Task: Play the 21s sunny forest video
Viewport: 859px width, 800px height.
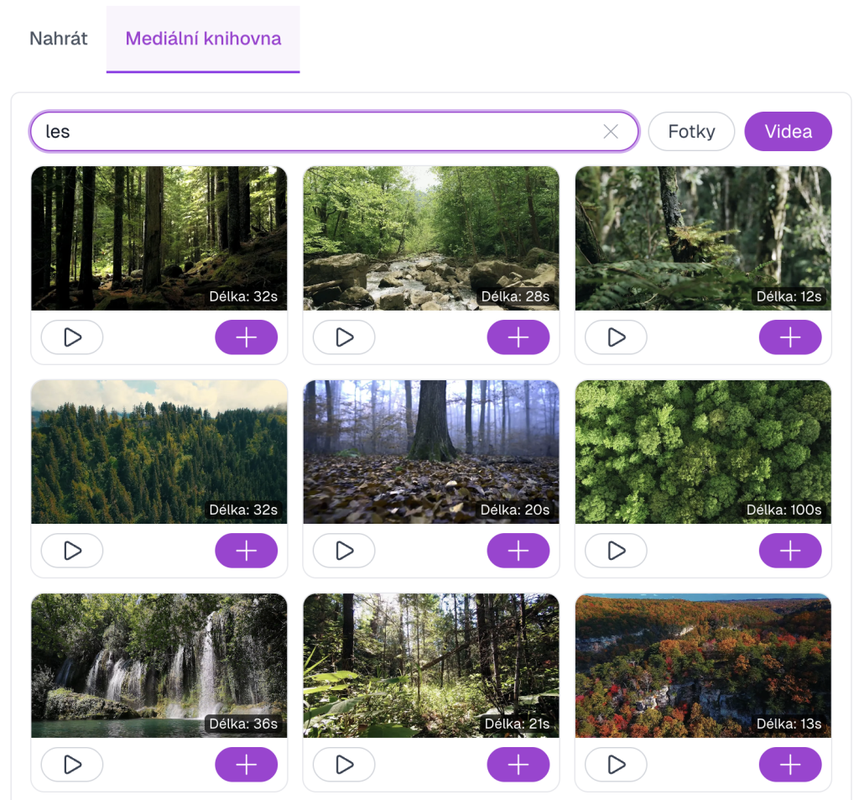Action: [343, 765]
